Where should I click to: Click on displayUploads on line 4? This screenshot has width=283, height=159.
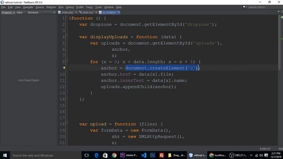click(x=109, y=37)
